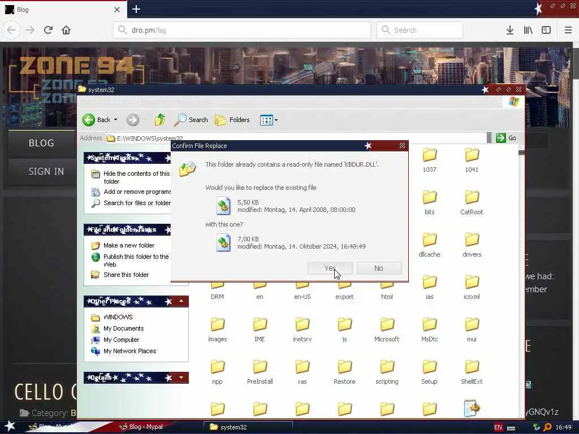Confirm replacing KBDUR.DLL with Yes
Viewport: 579px width, 434px height.
pyautogui.click(x=330, y=268)
